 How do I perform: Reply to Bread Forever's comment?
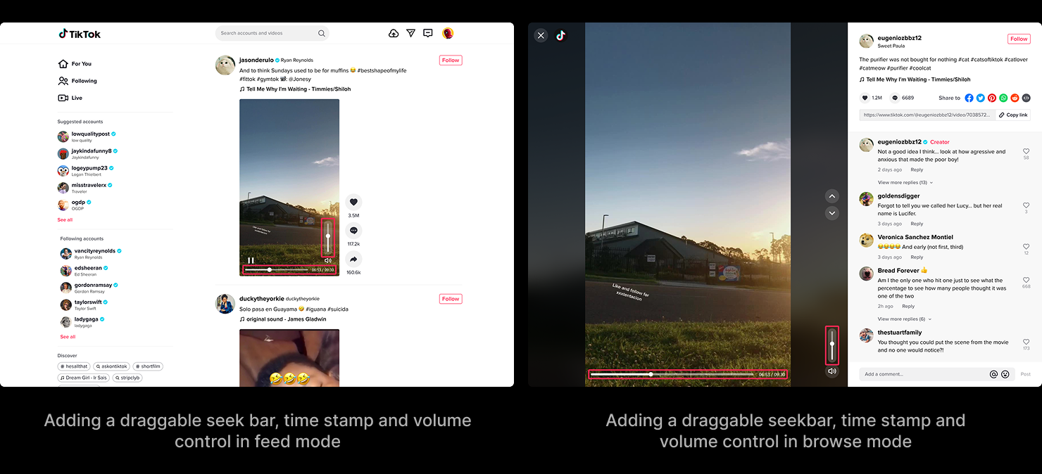pyautogui.click(x=908, y=306)
